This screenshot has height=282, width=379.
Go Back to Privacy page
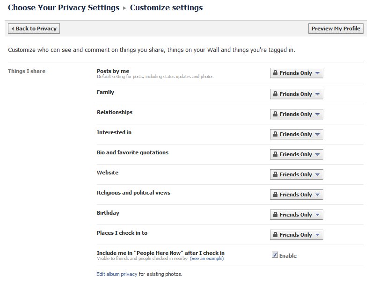coord(34,29)
